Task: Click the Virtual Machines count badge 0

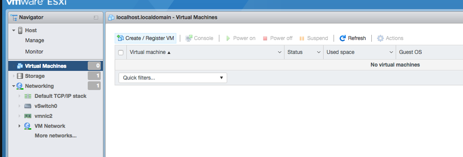Action: click(94, 66)
